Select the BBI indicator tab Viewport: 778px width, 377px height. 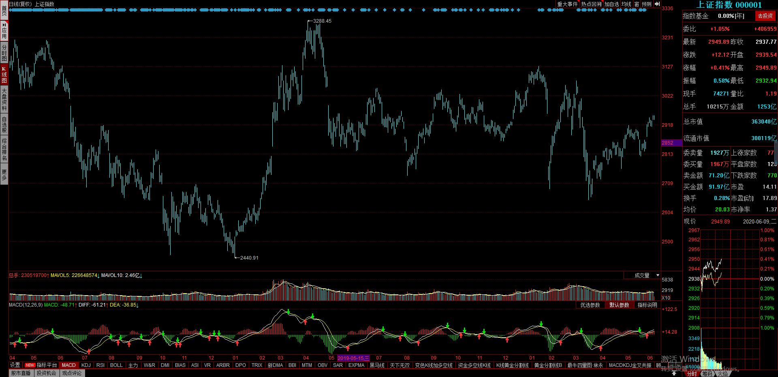292,365
